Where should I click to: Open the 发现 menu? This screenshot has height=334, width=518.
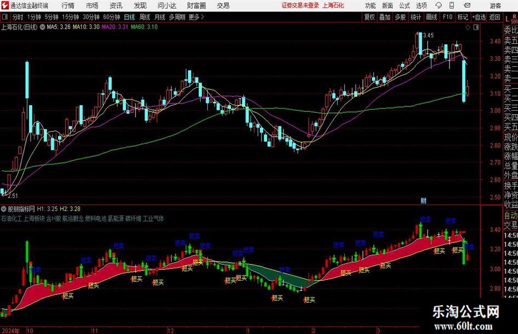[140, 5]
